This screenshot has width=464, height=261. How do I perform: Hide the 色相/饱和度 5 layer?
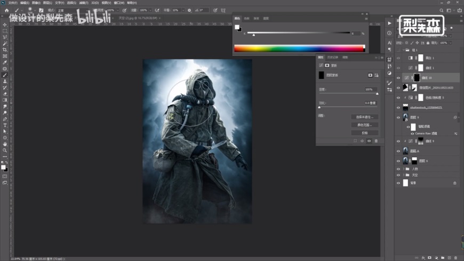click(398, 97)
